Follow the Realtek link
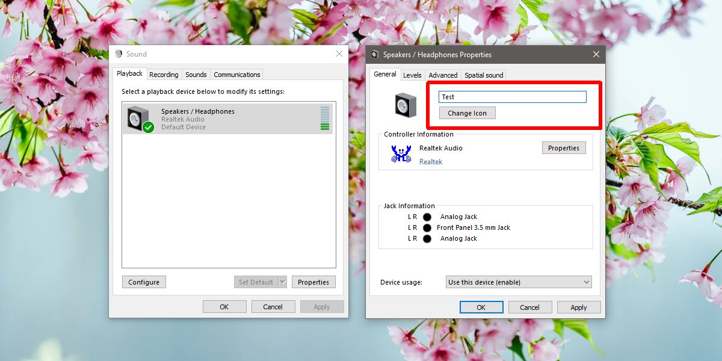This screenshot has width=722, height=361. click(431, 162)
